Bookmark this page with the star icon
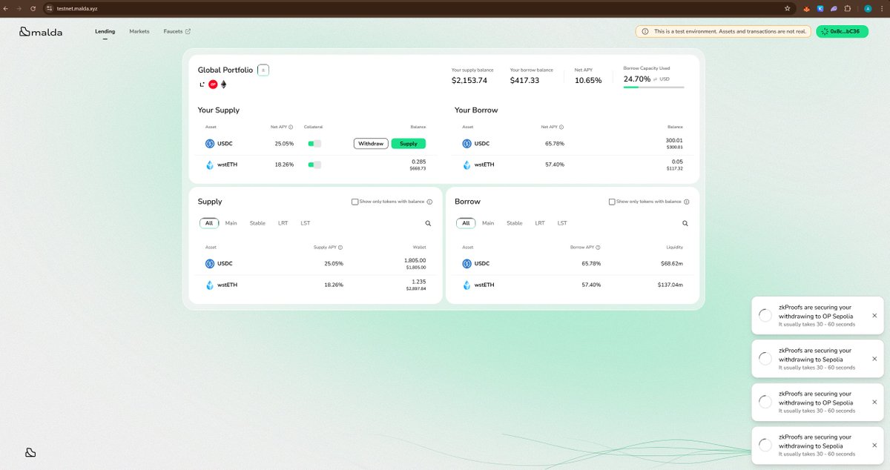Screen dimensions: 890x470 pos(787,8)
